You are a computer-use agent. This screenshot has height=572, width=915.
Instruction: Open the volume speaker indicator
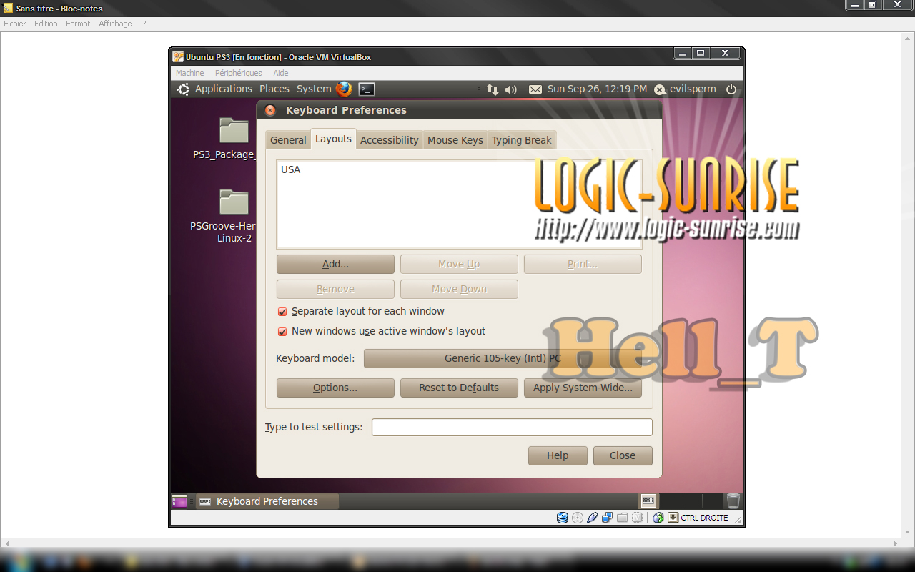[x=511, y=89]
